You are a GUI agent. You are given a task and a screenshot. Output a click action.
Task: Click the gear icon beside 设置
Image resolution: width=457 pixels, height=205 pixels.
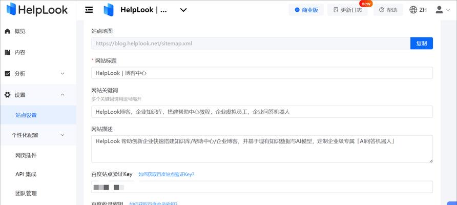tap(8, 95)
